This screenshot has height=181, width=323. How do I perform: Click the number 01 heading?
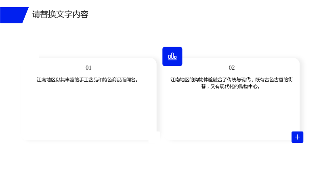tap(88, 68)
